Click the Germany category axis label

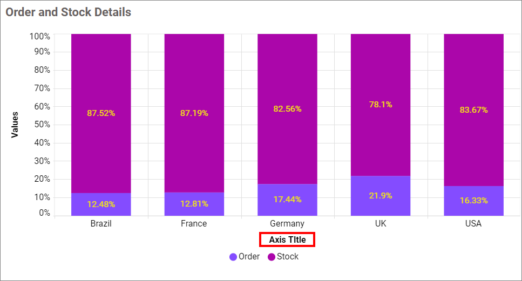pyautogui.click(x=287, y=223)
